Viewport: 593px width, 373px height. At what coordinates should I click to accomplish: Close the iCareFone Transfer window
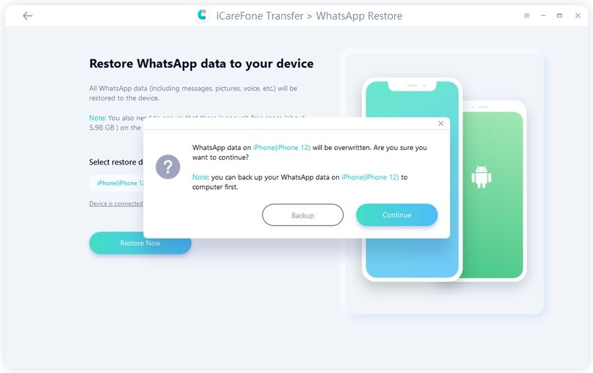click(x=578, y=15)
